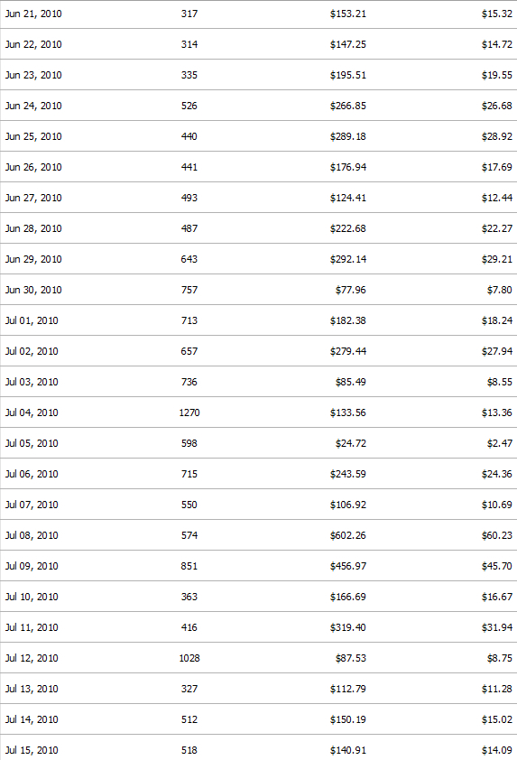Click the Jul 06, 2010 date cell
Image resolution: width=517 pixels, height=760 pixels.
click(32, 474)
